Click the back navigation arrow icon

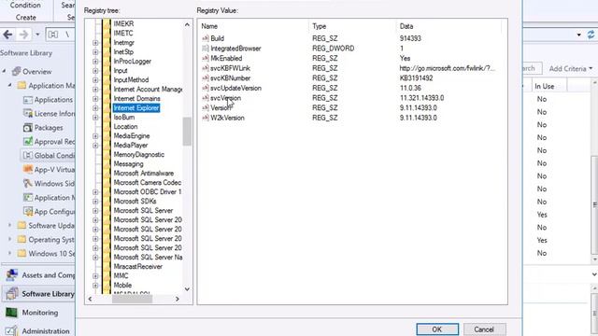[7, 35]
